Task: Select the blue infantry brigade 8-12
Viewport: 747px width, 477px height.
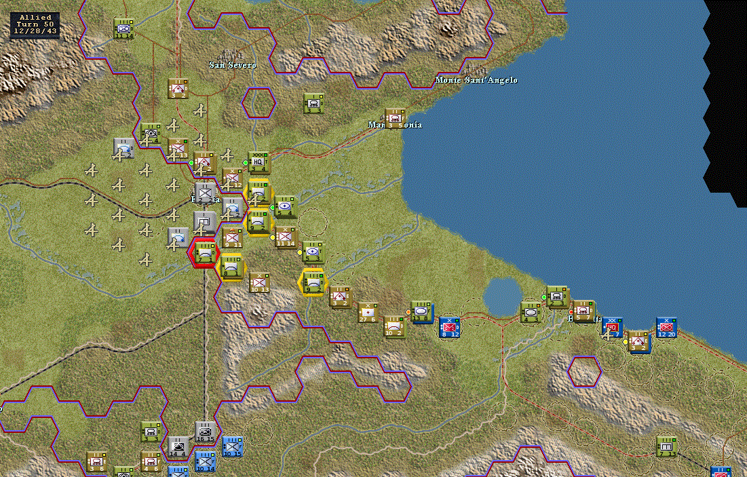Action: 449,327
